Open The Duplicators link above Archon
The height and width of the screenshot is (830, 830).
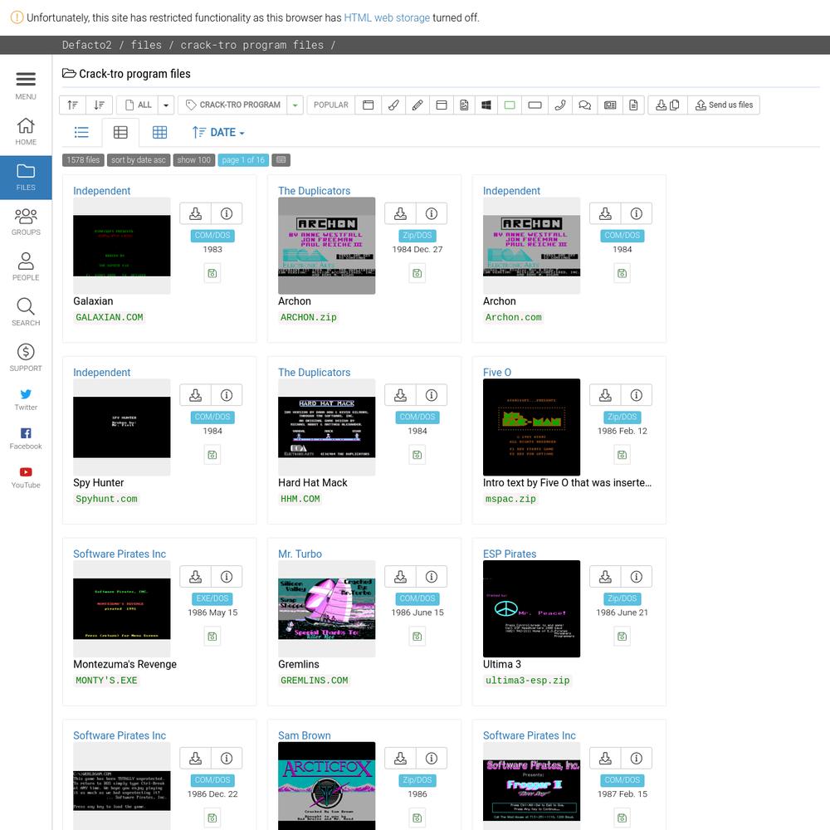pos(314,191)
